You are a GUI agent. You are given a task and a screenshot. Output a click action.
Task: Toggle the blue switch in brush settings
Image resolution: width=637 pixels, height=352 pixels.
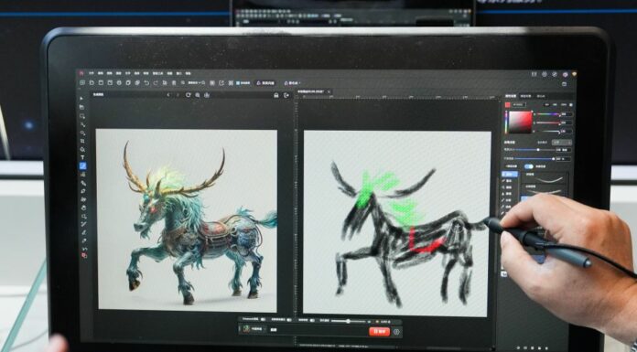click(529, 166)
